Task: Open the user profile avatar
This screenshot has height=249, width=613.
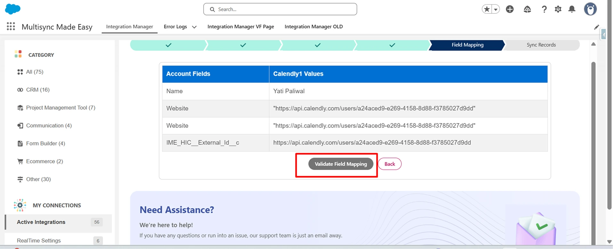Action: (590, 9)
